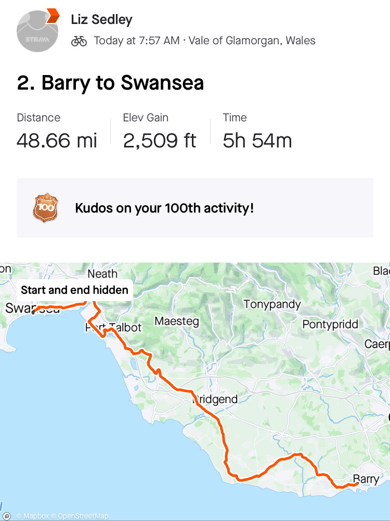
Task: Select the activity title 'Barry to Swansea'
Action: 110,83
